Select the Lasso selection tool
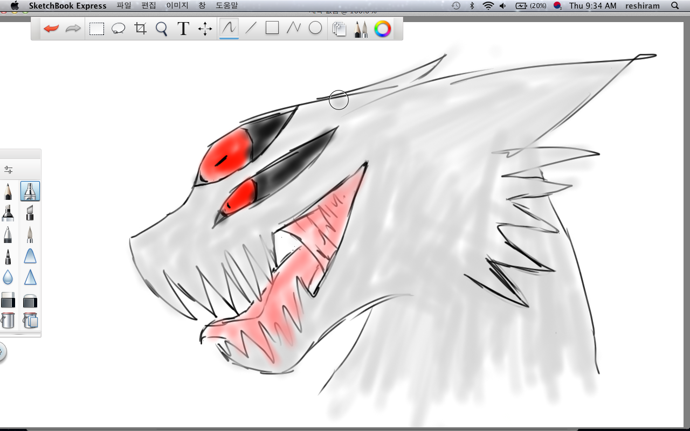This screenshot has width=690, height=431. tap(119, 29)
